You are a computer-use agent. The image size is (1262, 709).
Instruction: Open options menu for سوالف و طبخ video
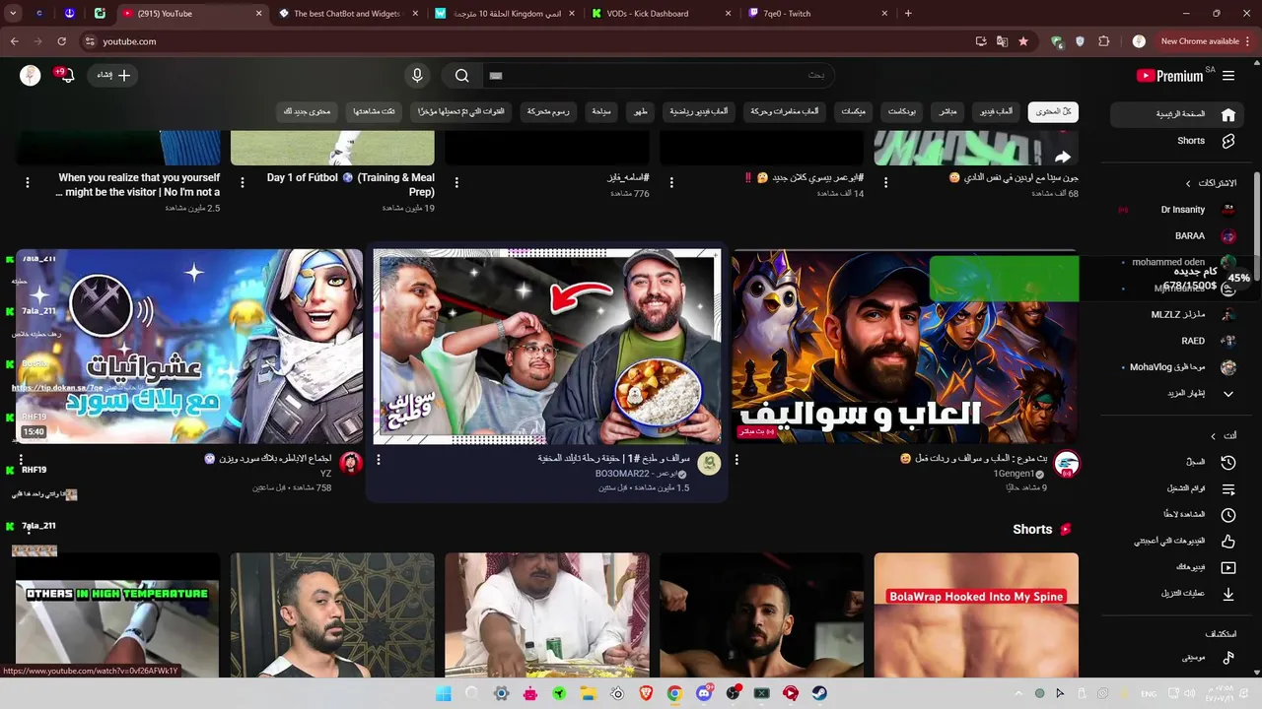379,460
